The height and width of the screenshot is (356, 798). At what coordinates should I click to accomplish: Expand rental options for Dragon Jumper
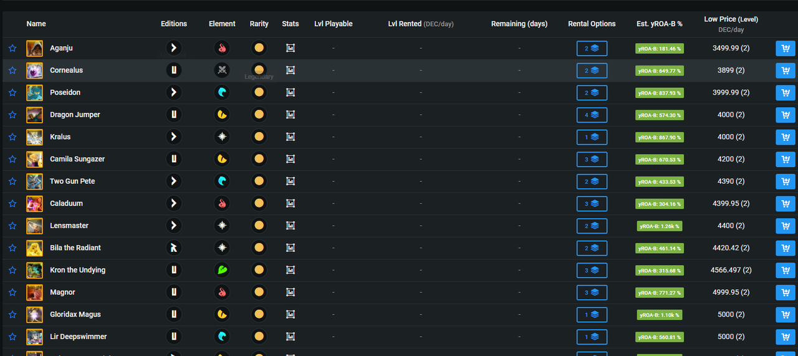point(592,115)
